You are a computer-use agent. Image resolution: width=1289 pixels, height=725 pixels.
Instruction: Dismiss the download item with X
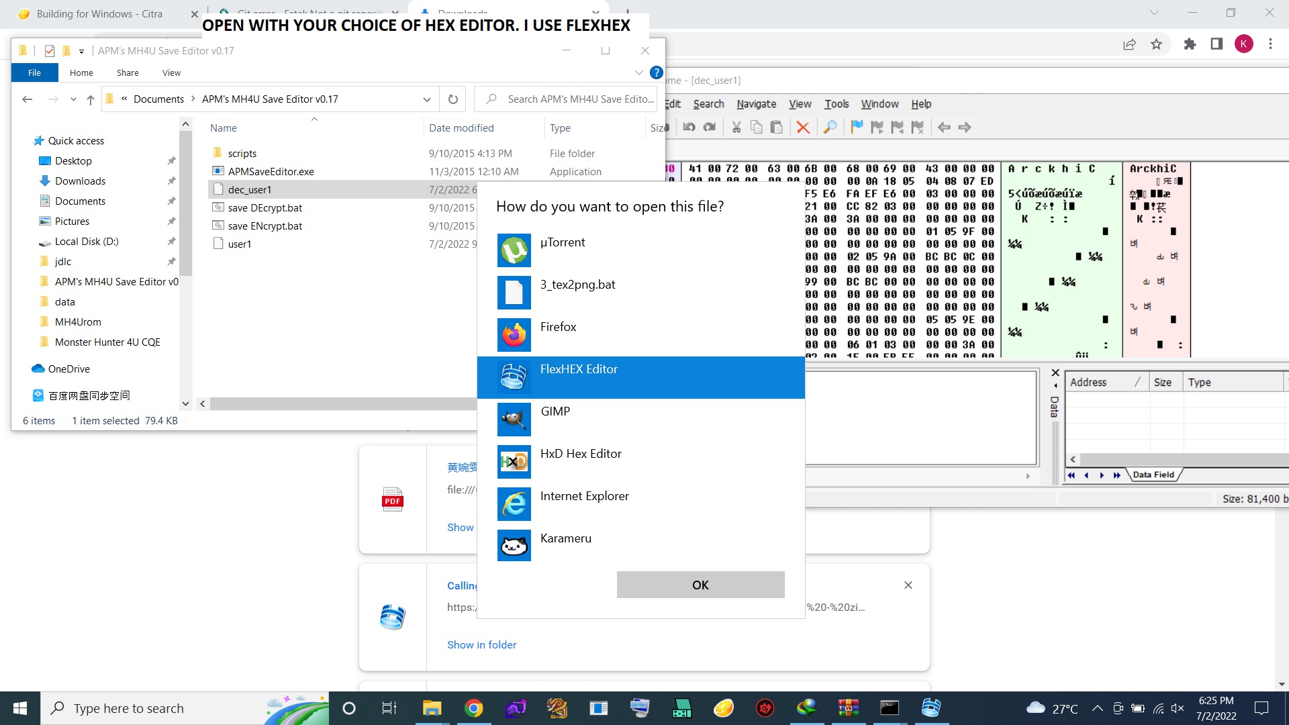point(908,585)
